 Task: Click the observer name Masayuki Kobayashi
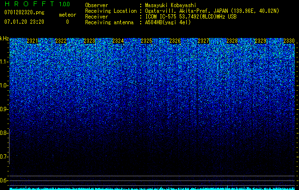[x=171, y=5]
